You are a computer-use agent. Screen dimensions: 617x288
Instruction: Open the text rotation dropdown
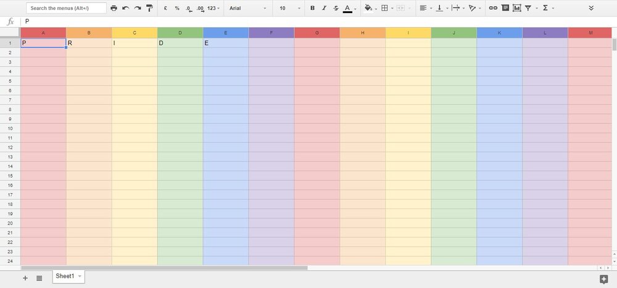474,8
